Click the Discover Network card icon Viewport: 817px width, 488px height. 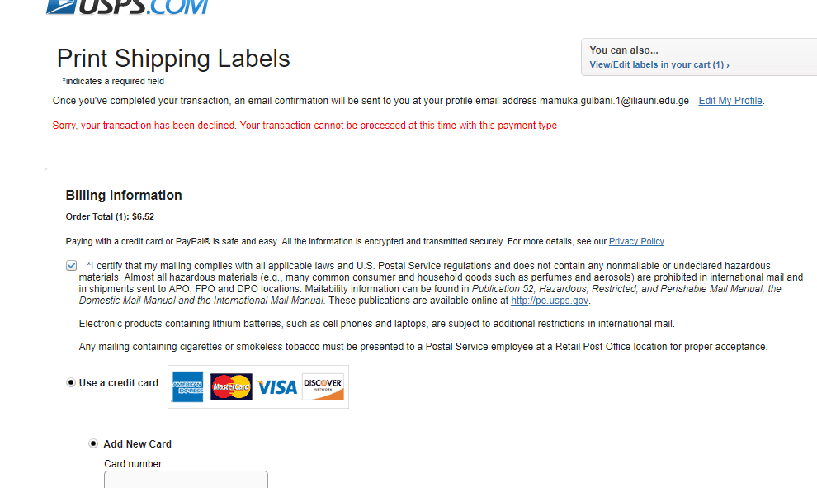click(322, 386)
